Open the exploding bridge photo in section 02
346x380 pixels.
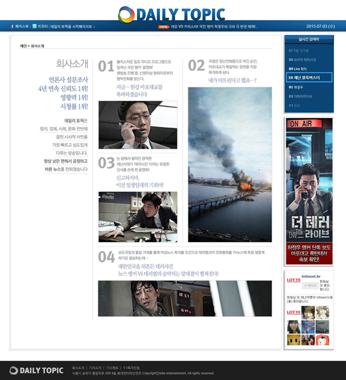tap(230, 164)
